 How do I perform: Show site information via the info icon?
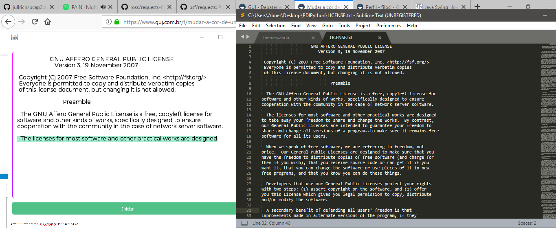(109, 22)
